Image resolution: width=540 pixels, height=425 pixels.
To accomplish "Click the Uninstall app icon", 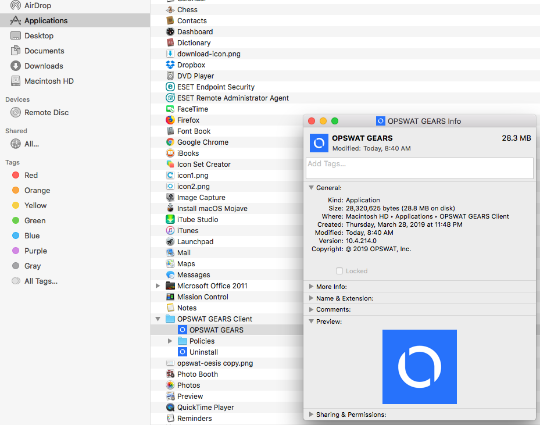I will 183,352.
